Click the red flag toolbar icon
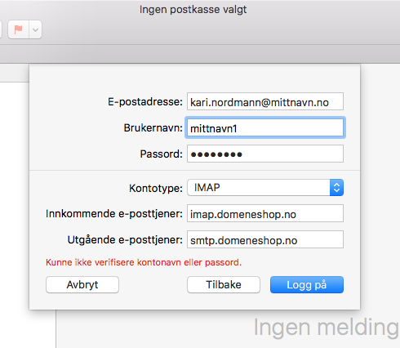This screenshot has width=400, height=348. click(18, 29)
